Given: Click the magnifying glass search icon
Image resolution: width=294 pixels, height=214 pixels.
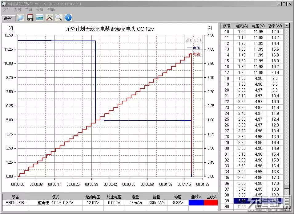Looking at the screenshot, I should tap(59, 18).
